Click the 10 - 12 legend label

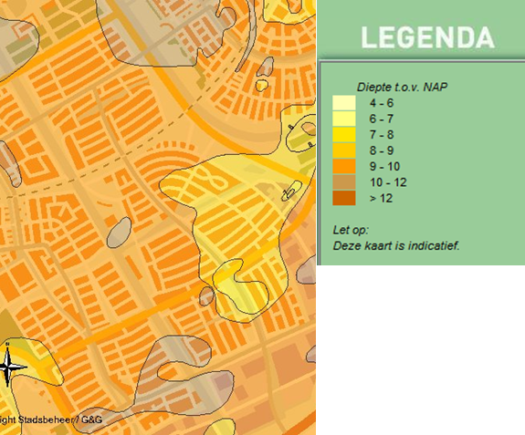point(388,182)
